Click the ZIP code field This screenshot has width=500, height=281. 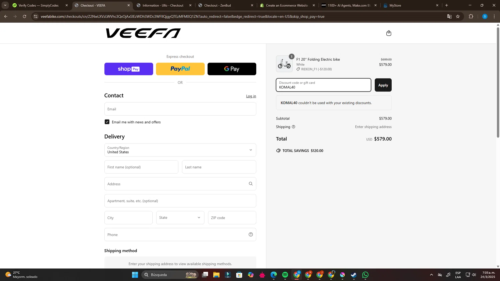pyautogui.click(x=232, y=217)
